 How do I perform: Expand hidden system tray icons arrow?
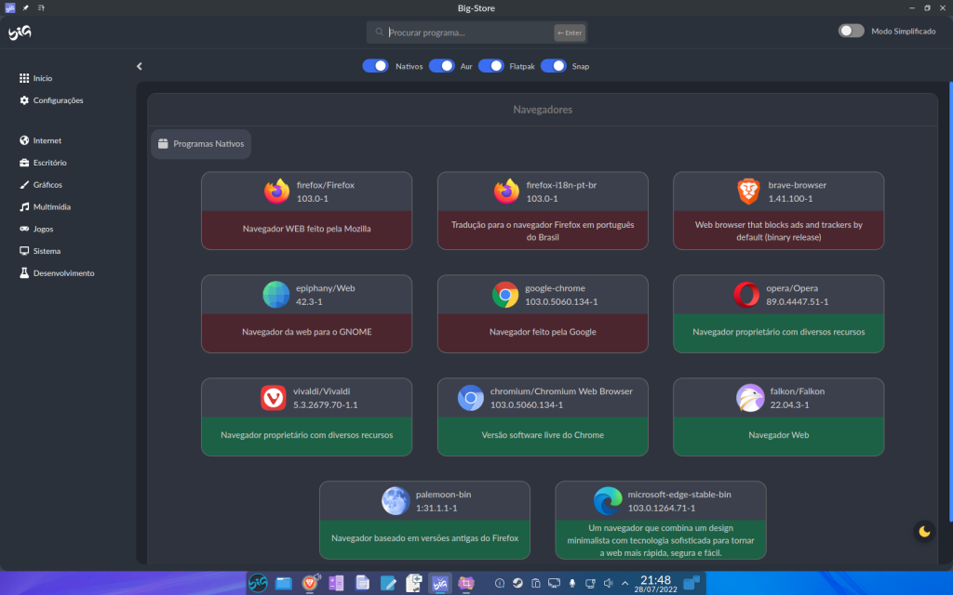(624, 584)
